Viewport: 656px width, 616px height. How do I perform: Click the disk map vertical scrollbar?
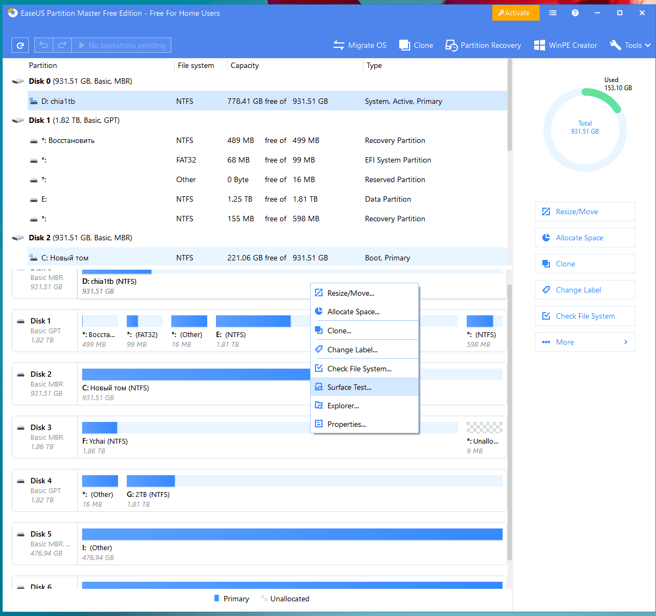(x=510, y=422)
